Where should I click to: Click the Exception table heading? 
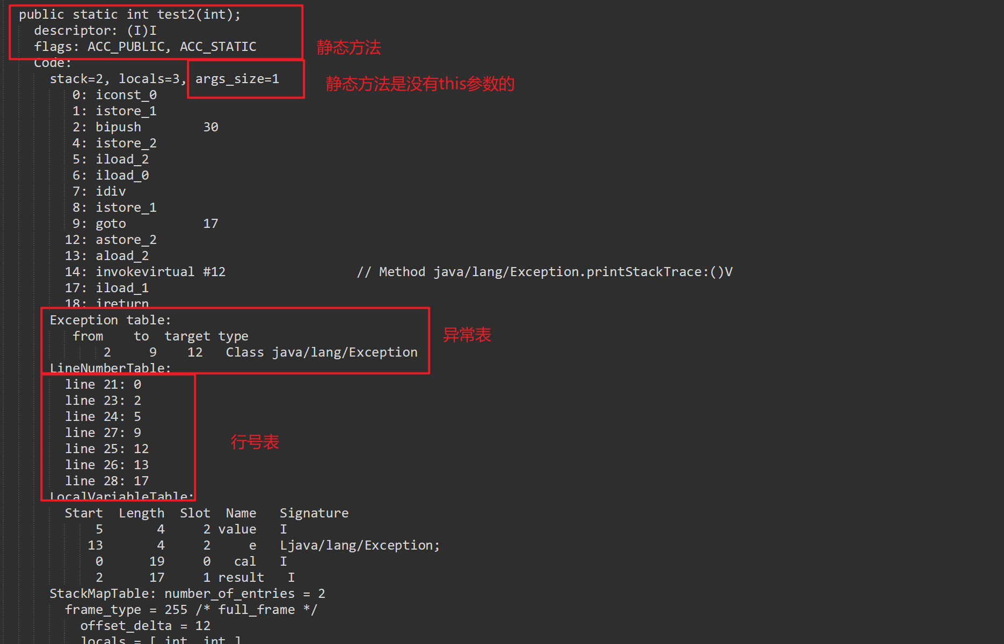pyautogui.click(x=110, y=320)
